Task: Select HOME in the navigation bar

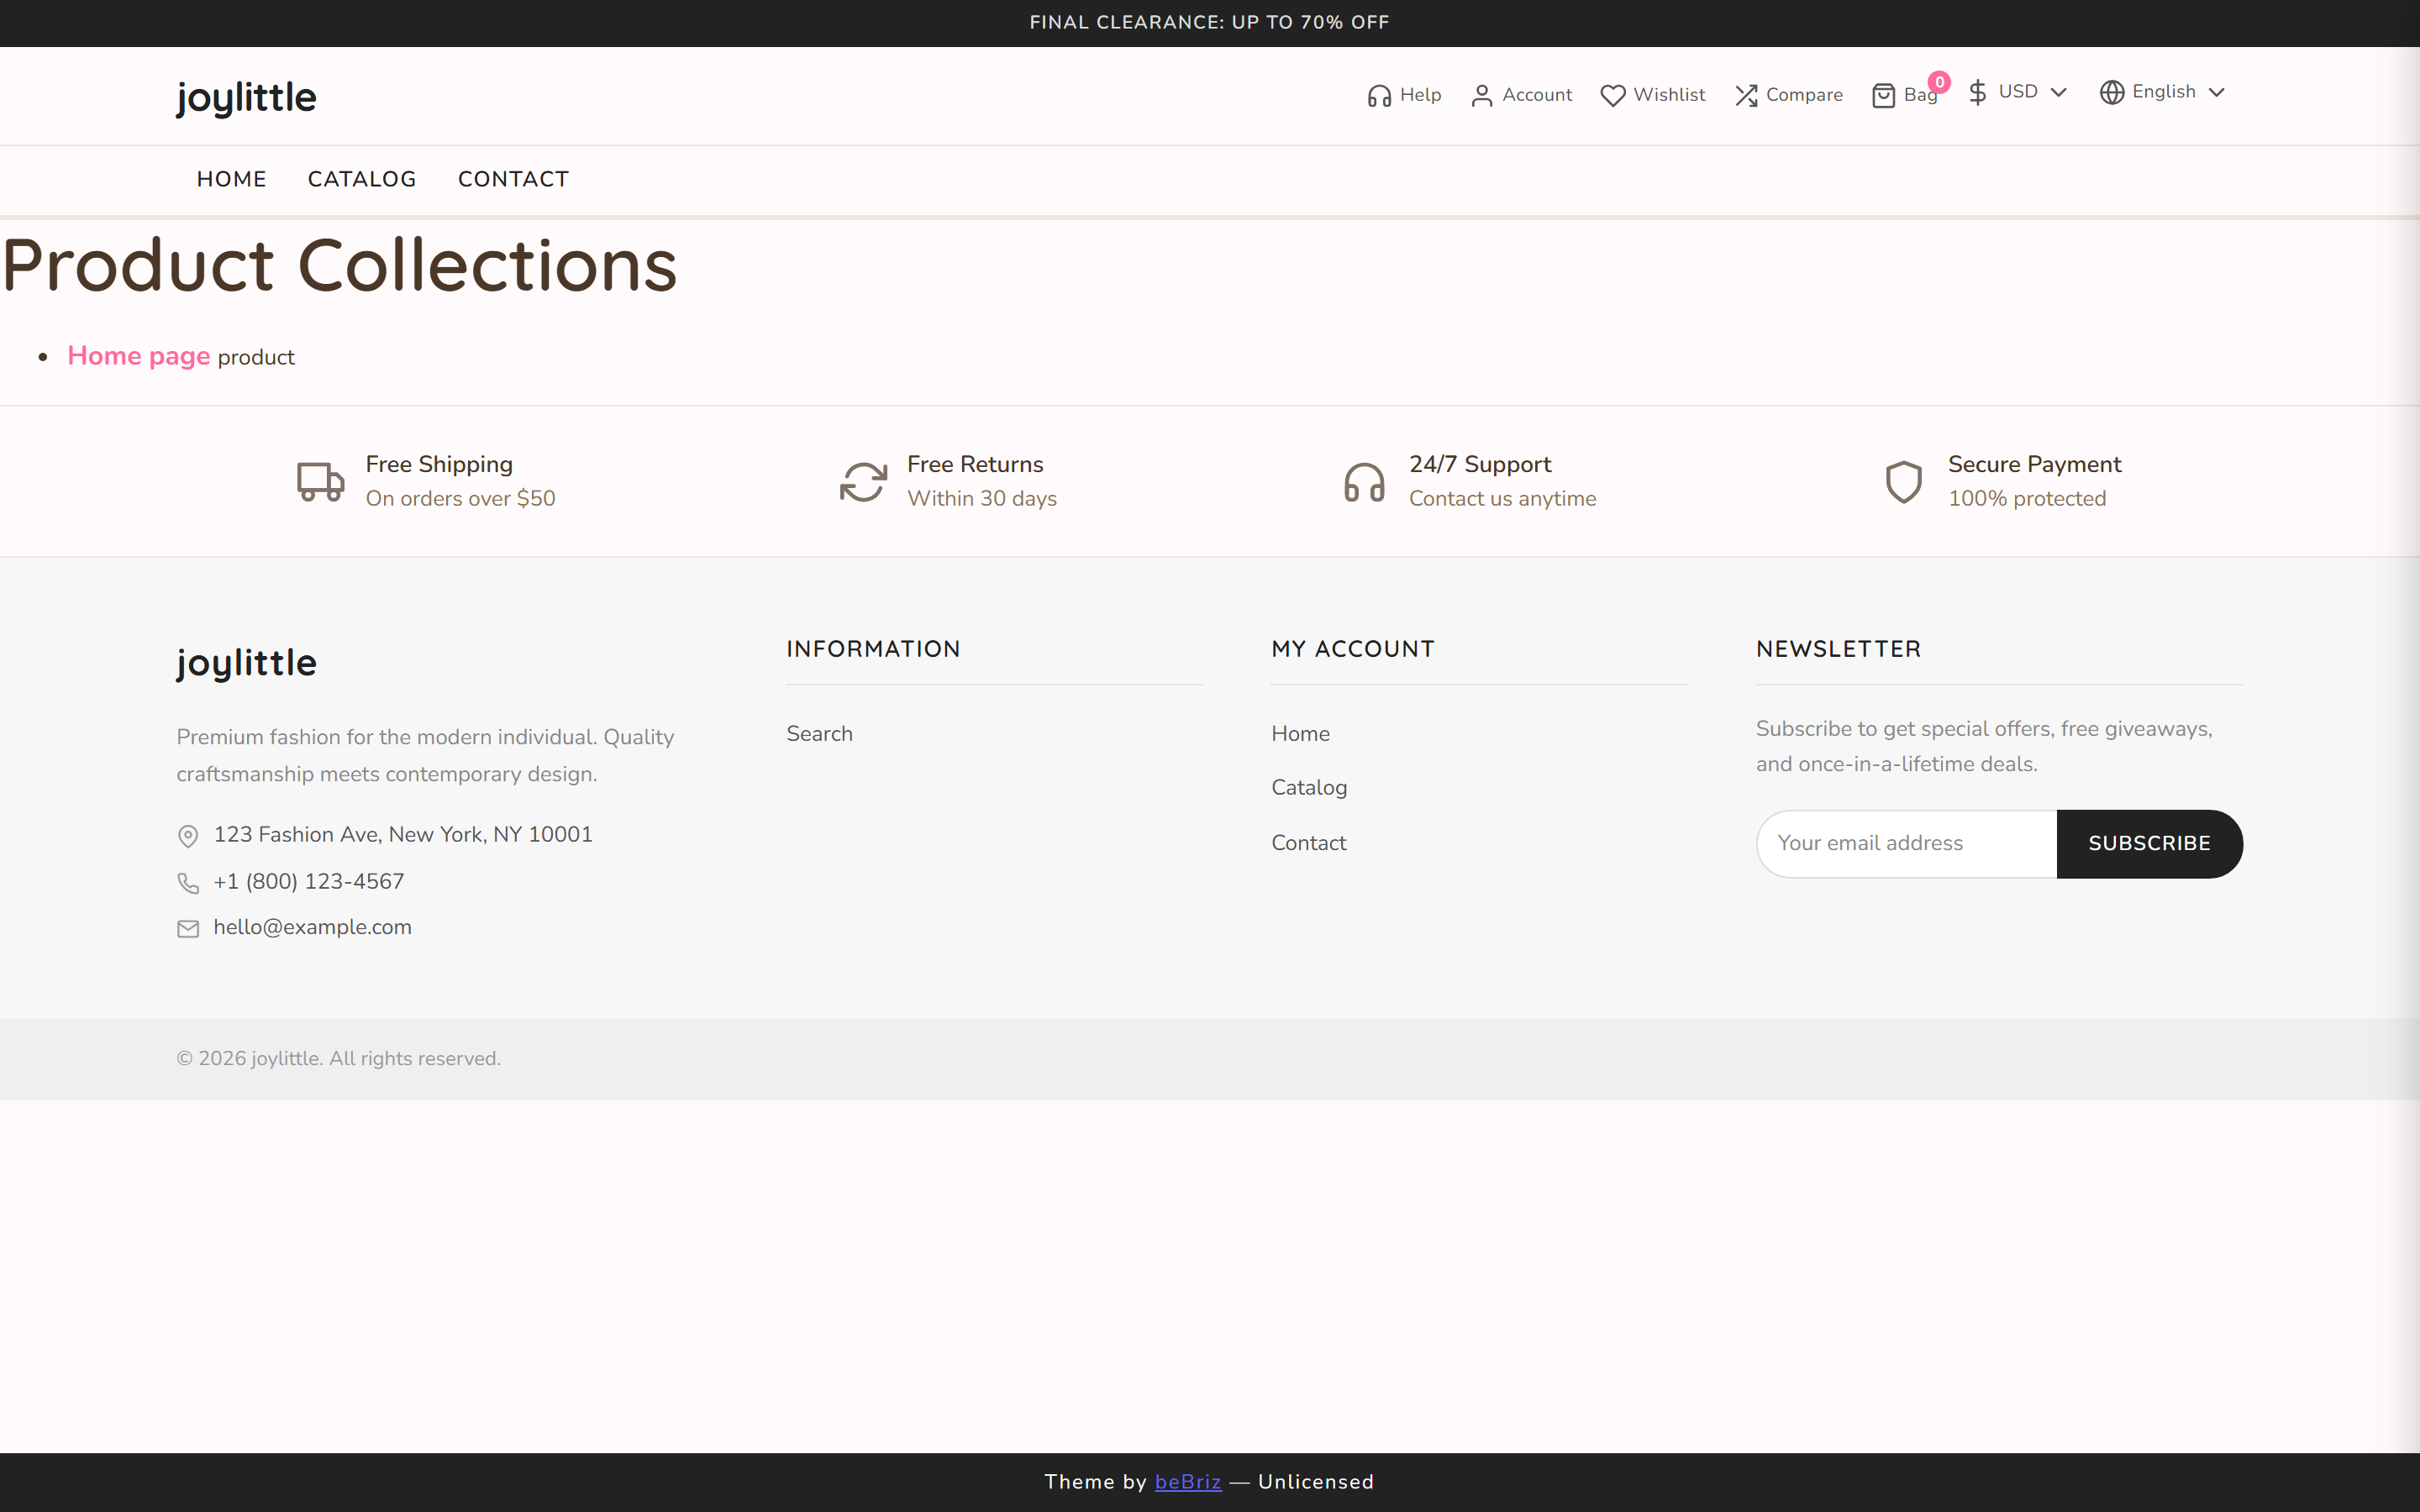Action: coord(231,179)
